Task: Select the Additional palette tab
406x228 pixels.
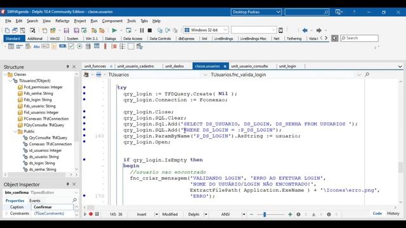Action: click(x=35, y=39)
